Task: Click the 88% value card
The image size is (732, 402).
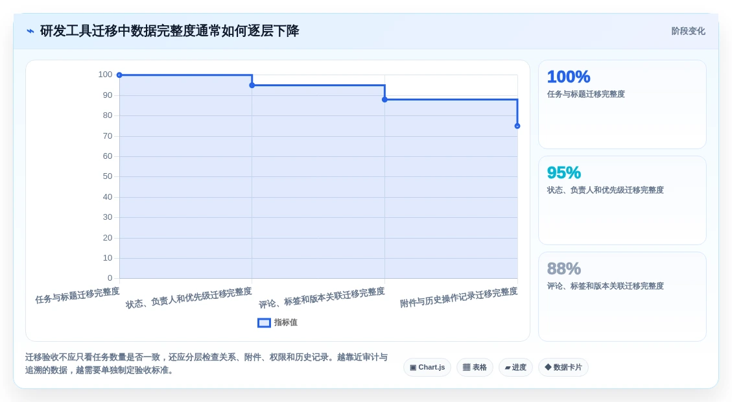Action: tap(622, 296)
